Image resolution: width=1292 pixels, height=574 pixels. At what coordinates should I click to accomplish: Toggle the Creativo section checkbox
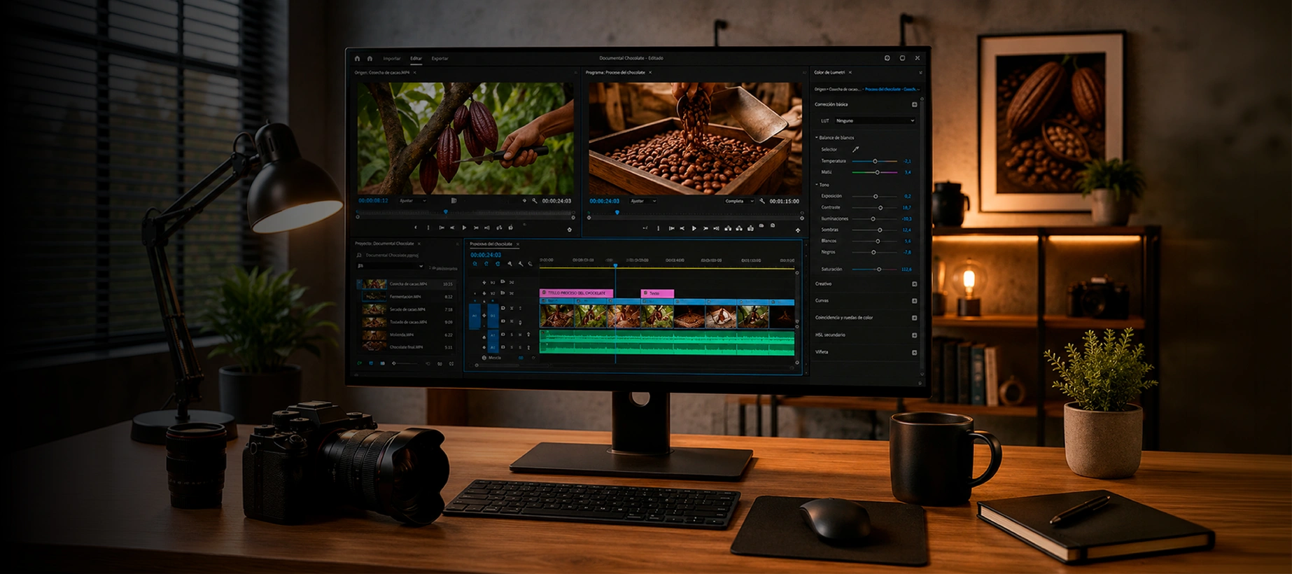[914, 284]
